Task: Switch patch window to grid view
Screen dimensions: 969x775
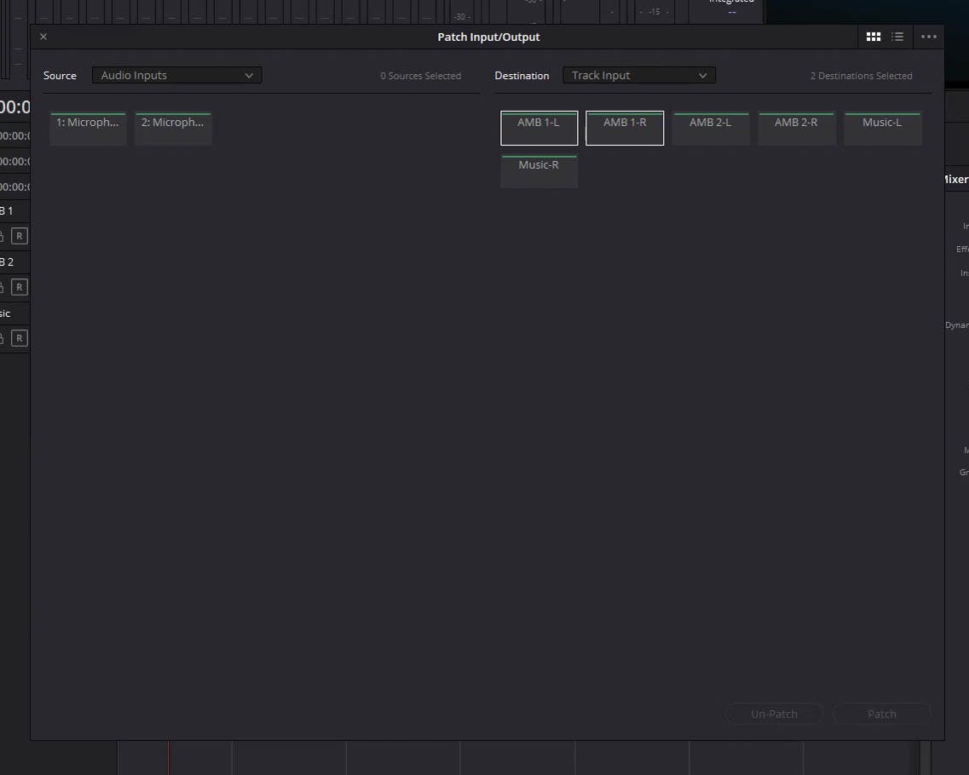Action: [873, 37]
